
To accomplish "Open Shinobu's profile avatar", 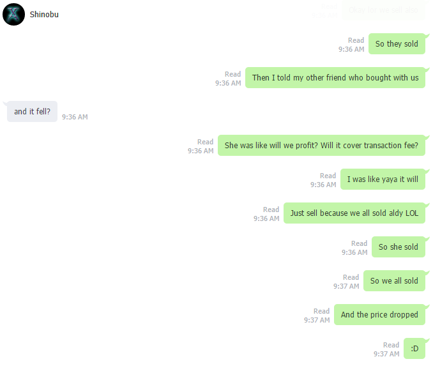I will pyautogui.click(x=13, y=14).
